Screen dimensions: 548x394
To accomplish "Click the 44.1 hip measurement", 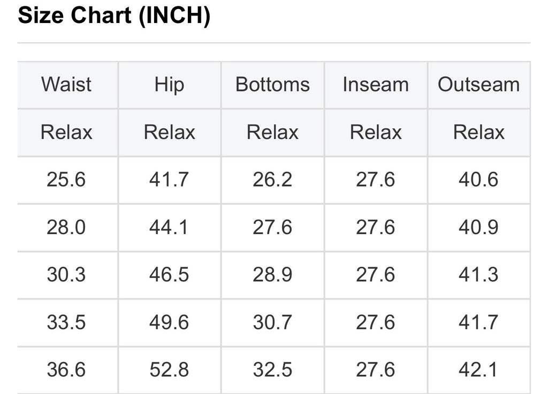I will pyautogui.click(x=169, y=227).
